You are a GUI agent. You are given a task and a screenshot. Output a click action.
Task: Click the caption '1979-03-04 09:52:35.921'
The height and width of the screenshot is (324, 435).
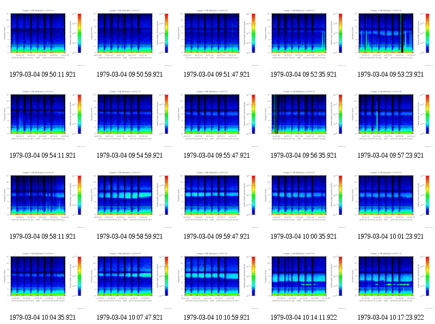click(x=303, y=74)
